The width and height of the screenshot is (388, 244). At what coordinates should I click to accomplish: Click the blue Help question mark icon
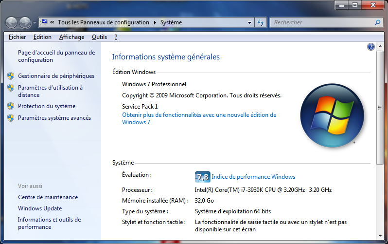[x=371, y=47]
